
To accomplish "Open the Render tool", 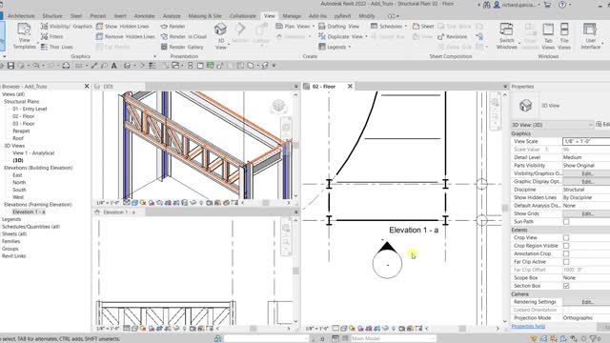I will pyautogui.click(x=173, y=26).
